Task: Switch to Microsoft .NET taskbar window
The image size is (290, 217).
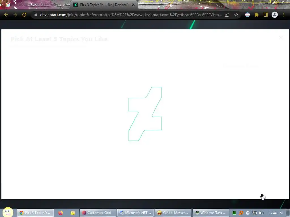Action: (x=136, y=213)
